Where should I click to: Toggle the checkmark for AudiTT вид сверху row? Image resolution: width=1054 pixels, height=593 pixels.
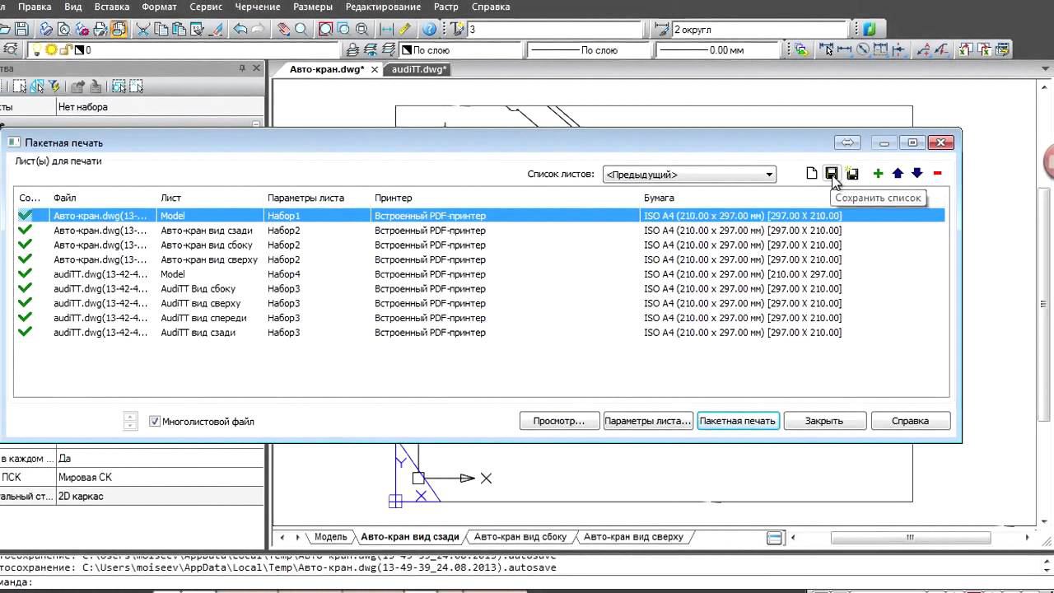pyautogui.click(x=26, y=303)
